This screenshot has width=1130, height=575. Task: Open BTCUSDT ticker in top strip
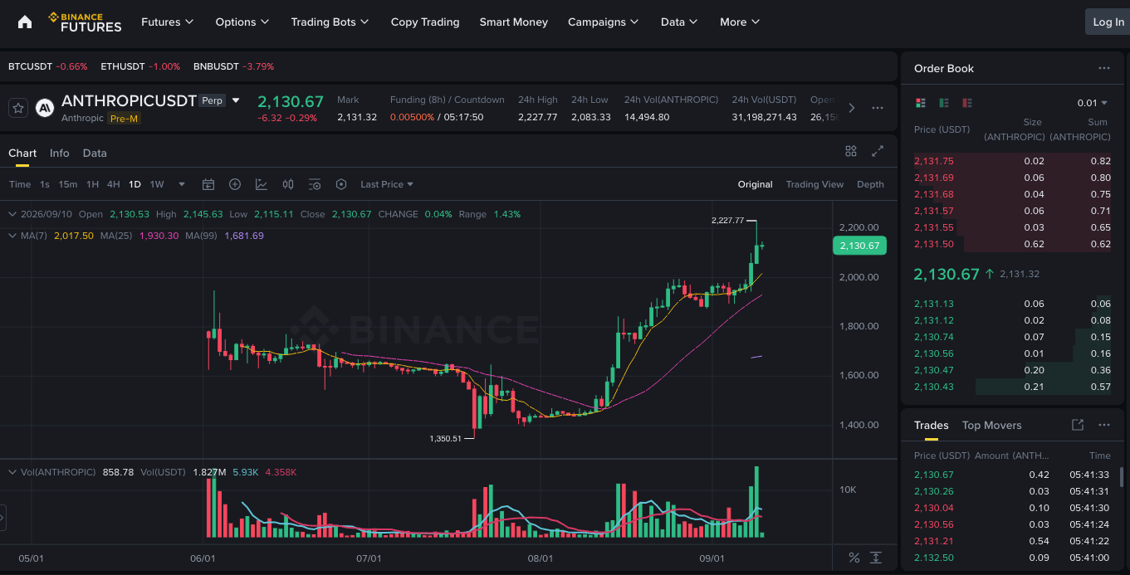(47, 66)
